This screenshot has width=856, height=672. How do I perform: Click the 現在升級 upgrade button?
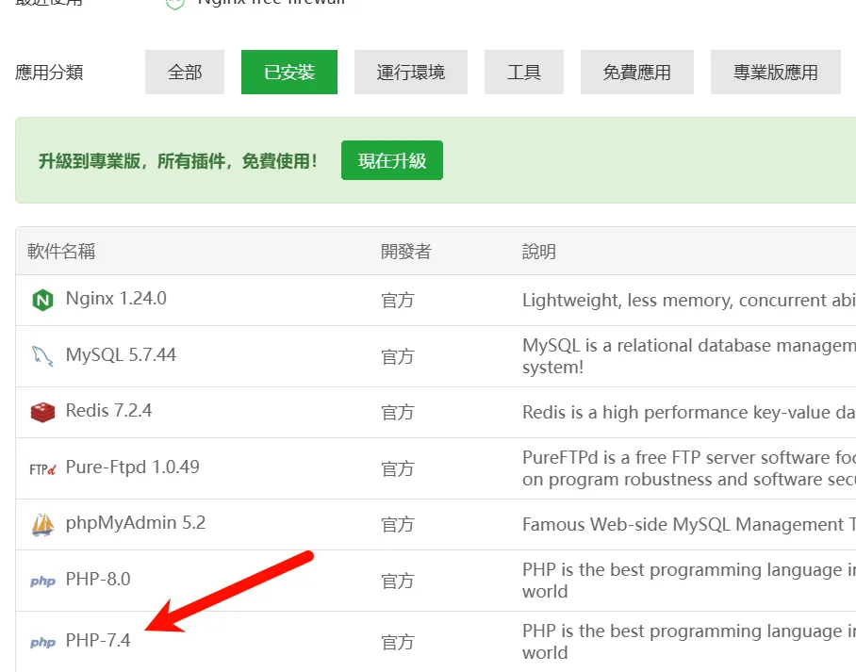pyautogui.click(x=392, y=160)
